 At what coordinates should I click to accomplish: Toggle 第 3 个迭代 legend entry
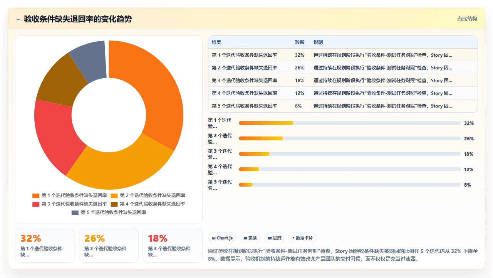coord(70,204)
